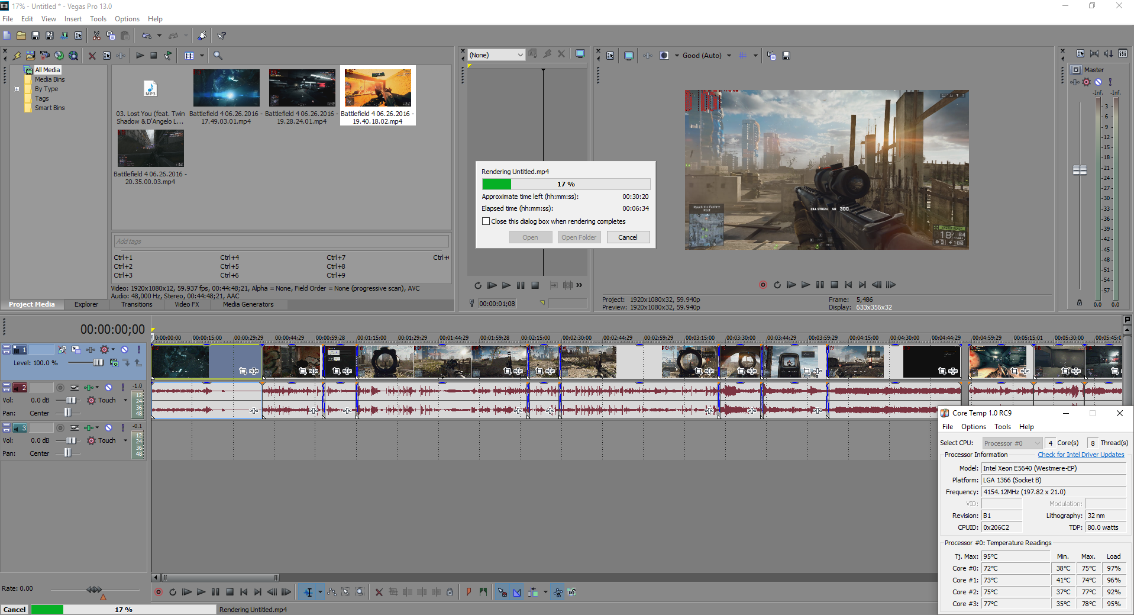Open the Project Media Views dropdown arrow
Image resolution: width=1134 pixels, height=615 pixels.
[202, 56]
